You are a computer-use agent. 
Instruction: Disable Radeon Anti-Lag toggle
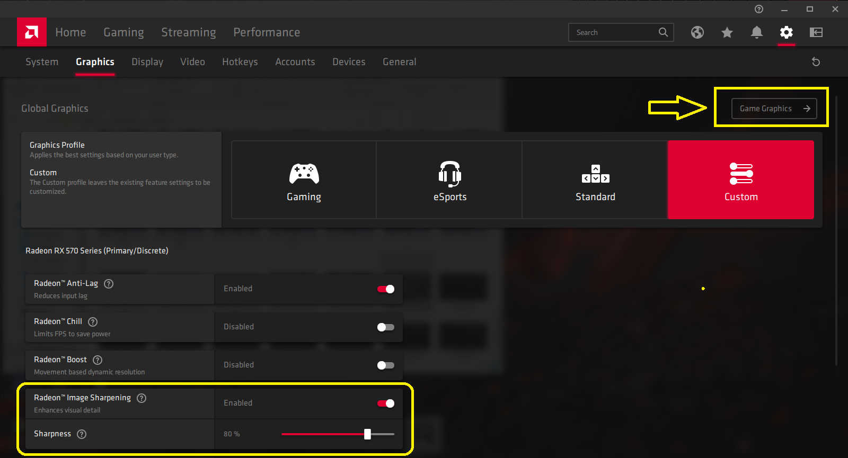click(x=386, y=289)
